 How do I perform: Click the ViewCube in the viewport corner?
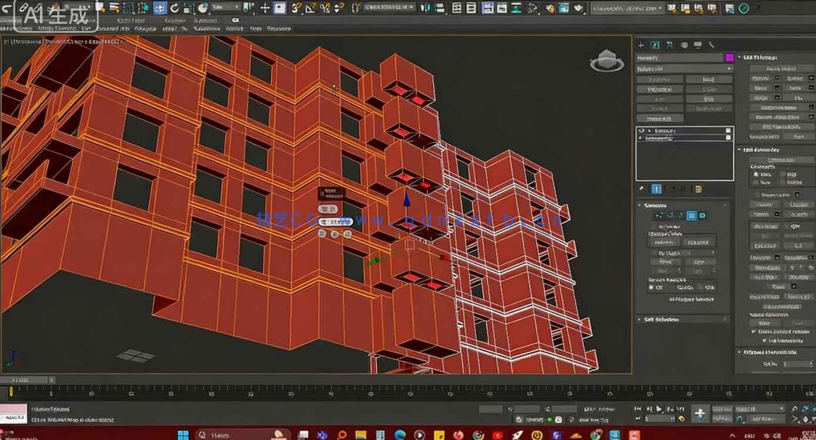pos(607,61)
